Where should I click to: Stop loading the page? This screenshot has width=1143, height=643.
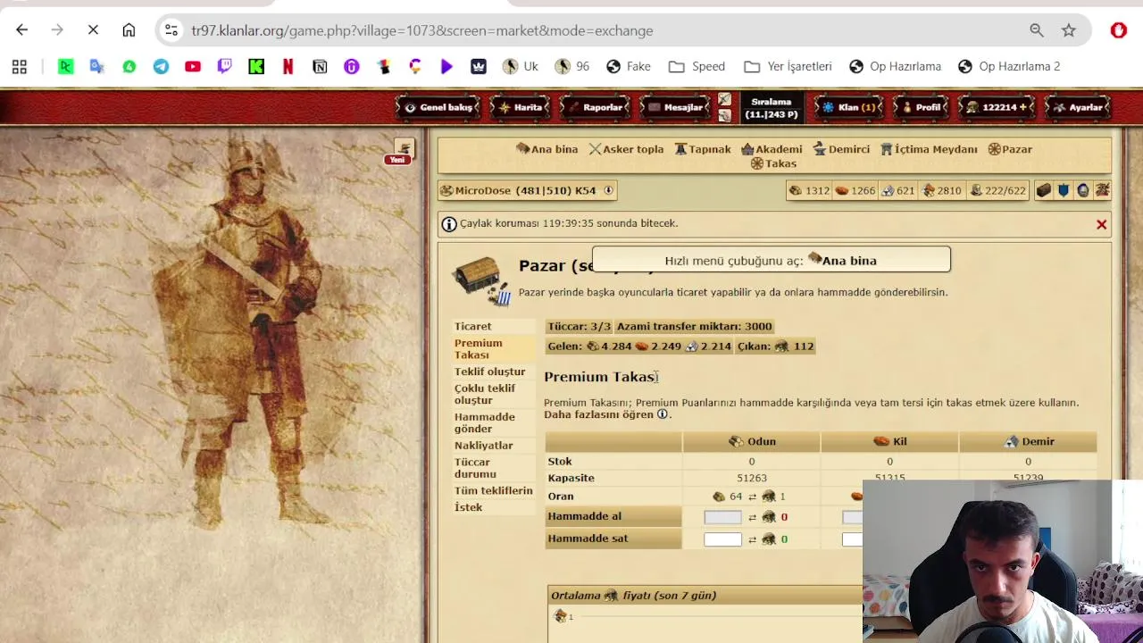(93, 30)
